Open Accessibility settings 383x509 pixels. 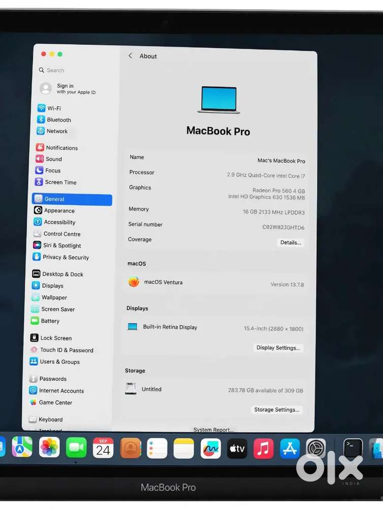pos(54,222)
